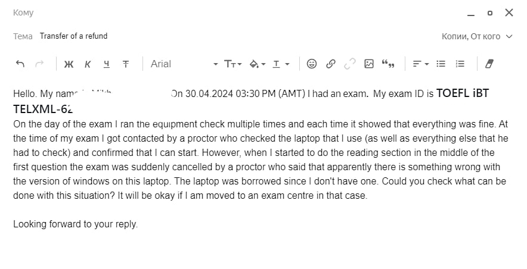Viewport: 527px width, 269px height.
Task: Toggle underline formatting (Ч button)
Action: [107, 64]
